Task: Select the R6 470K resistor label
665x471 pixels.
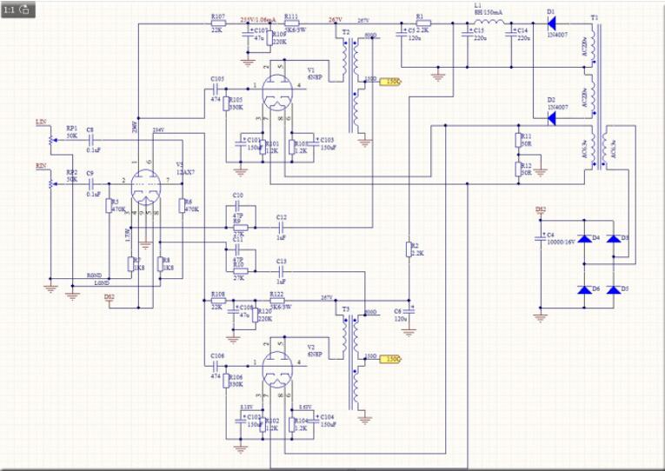Action: pyautogui.click(x=189, y=202)
